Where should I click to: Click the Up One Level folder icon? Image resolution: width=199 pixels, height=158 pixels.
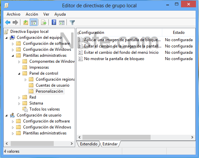click(x=26, y=23)
